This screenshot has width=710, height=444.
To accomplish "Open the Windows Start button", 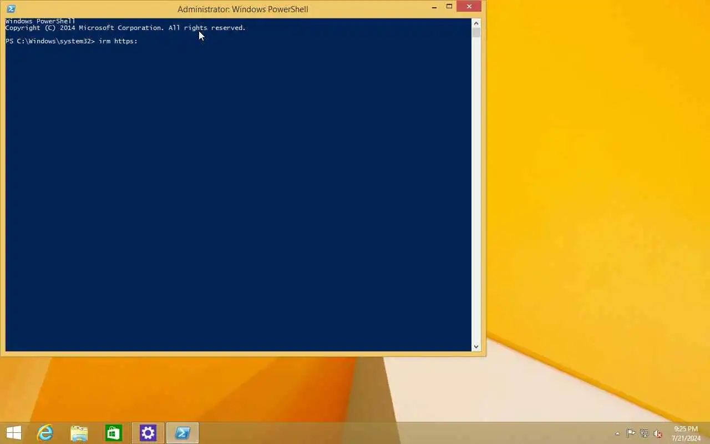I will click(x=13, y=433).
